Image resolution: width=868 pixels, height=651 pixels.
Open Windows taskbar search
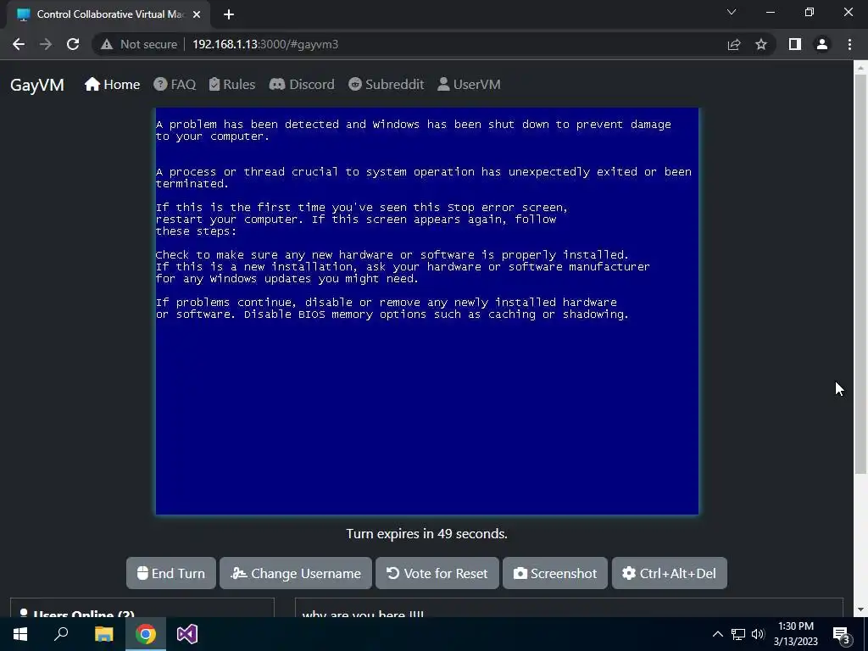[x=61, y=634]
